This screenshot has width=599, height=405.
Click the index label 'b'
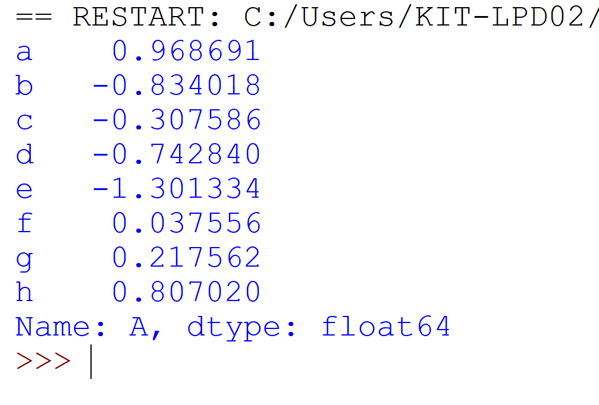24,86
